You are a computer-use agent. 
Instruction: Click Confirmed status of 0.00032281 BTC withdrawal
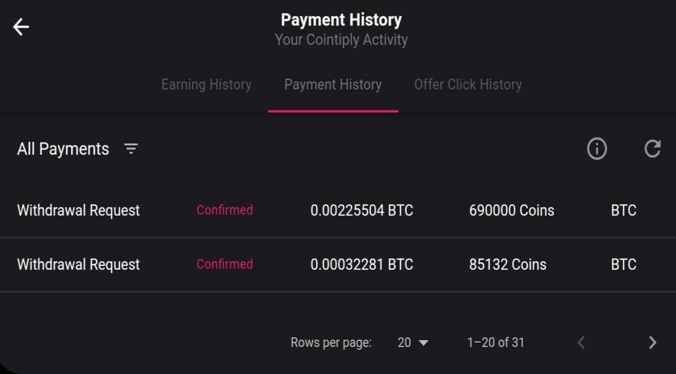[x=225, y=264]
